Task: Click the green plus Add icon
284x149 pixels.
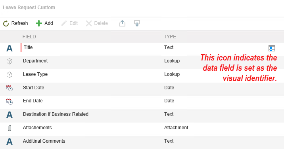Action: (39, 23)
